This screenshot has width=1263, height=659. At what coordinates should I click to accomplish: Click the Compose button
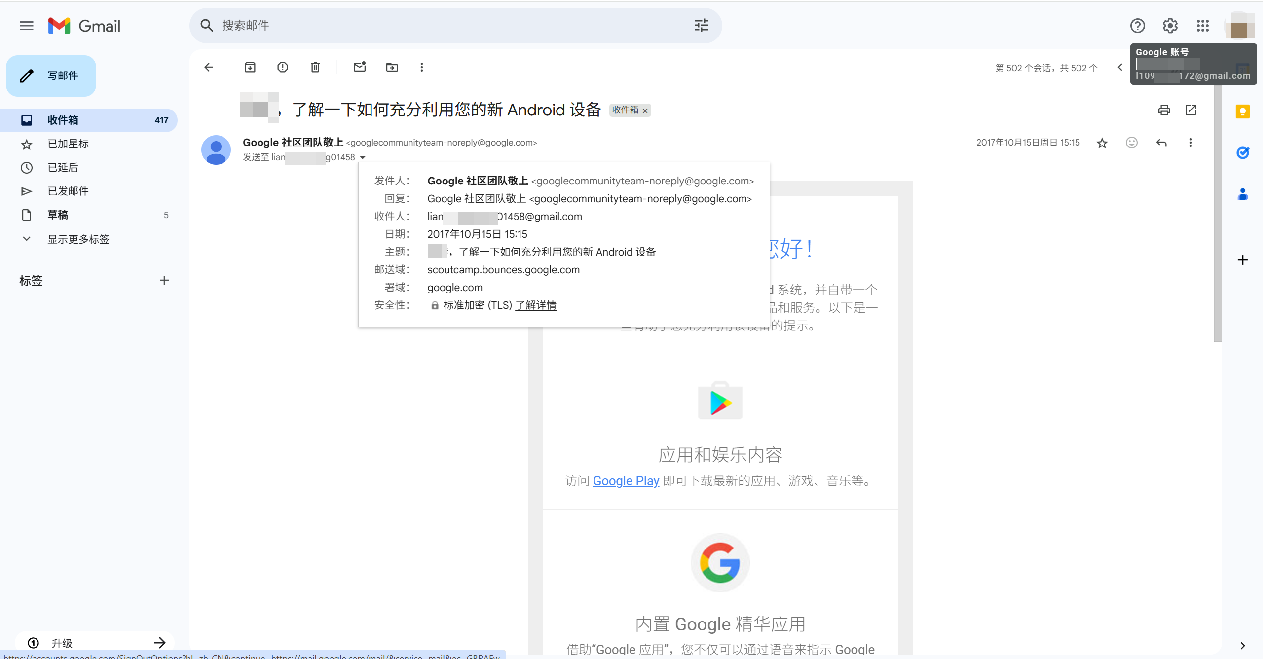(51, 76)
